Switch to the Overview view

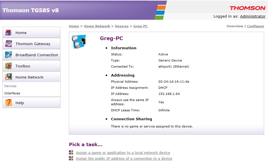click(x=235, y=26)
